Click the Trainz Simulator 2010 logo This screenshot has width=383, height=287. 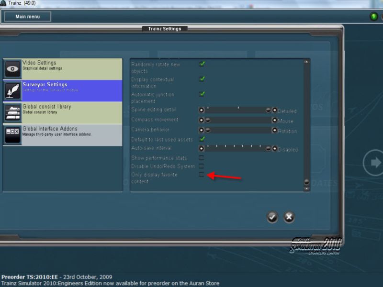(x=316, y=246)
